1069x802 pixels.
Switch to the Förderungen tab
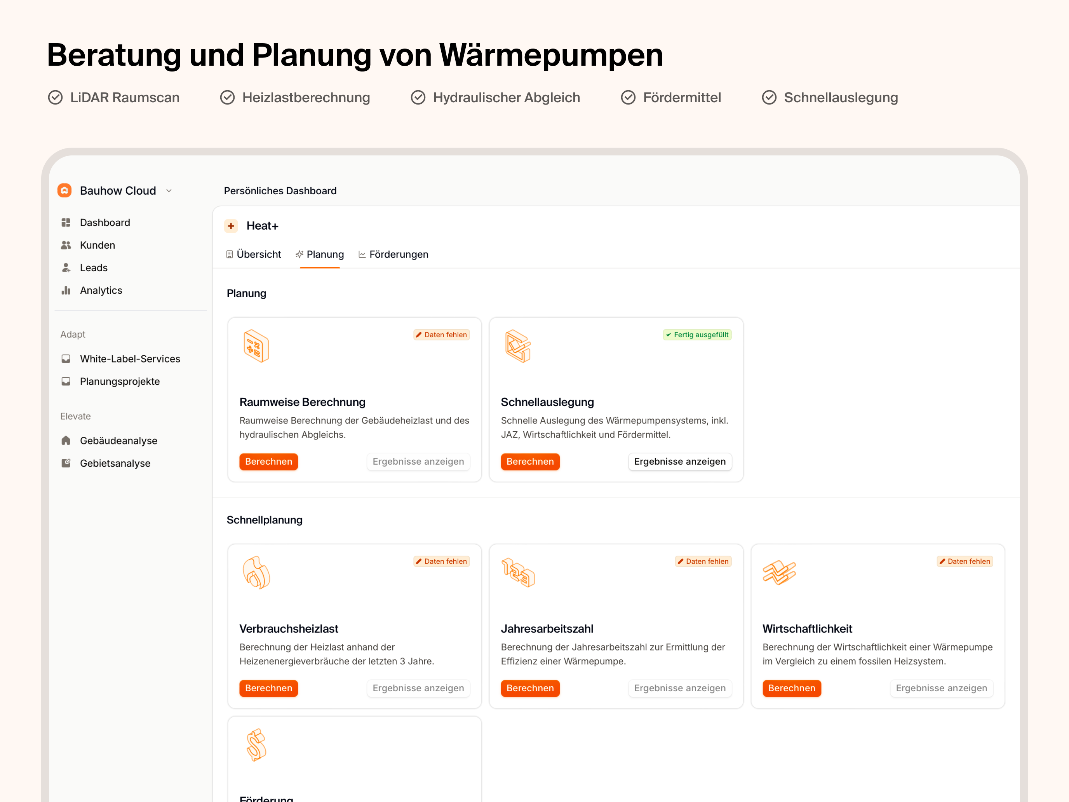[x=393, y=254]
